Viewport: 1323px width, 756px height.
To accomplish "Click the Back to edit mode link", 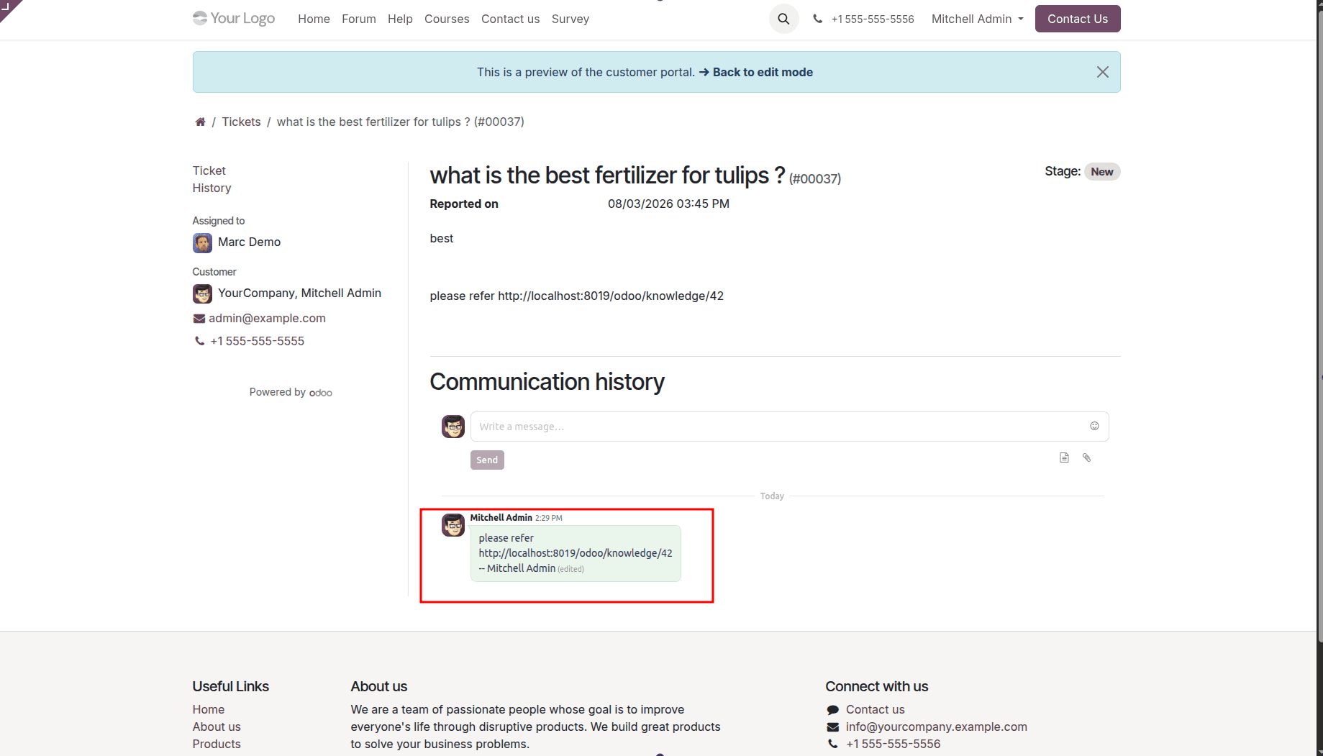I will pos(755,72).
